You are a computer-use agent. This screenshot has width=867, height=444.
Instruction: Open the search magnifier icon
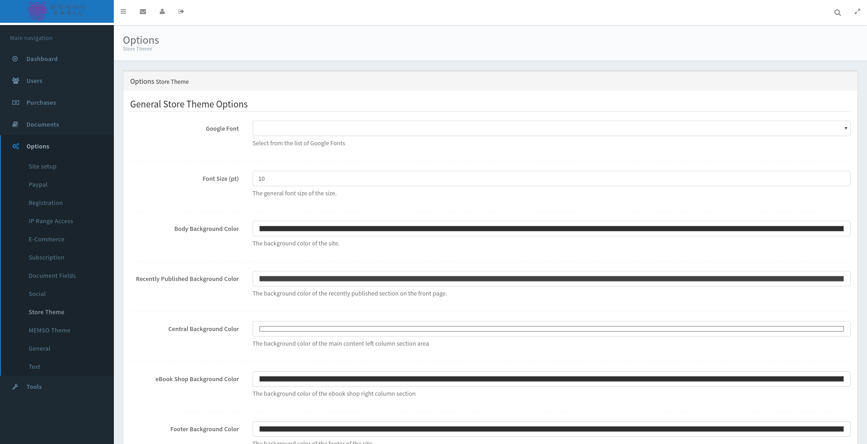837,13
